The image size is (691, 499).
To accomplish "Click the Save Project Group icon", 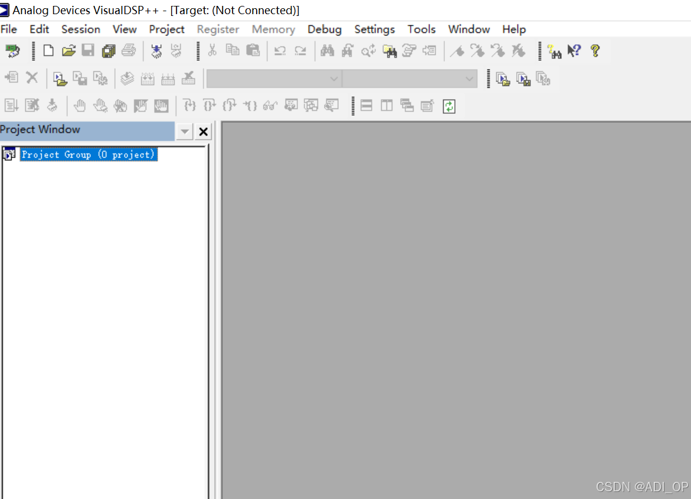I will pyautogui.click(x=523, y=79).
